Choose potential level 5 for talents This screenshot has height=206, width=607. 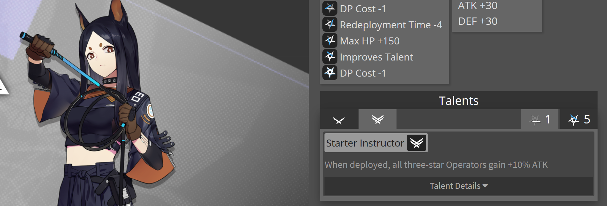pyautogui.click(x=579, y=120)
